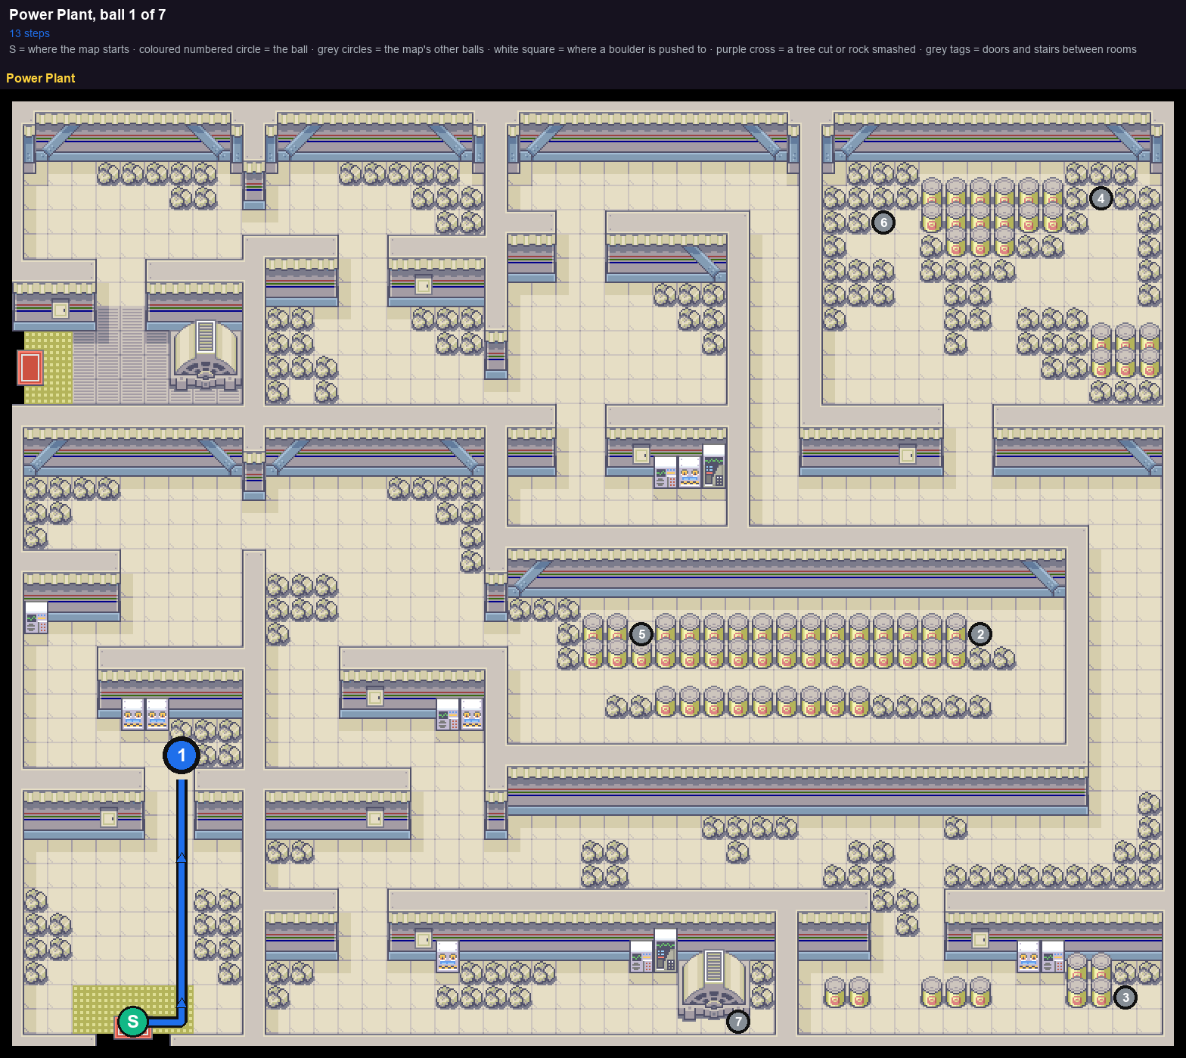The image size is (1186, 1058).
Task: Click the legend text "coloured numbered circle = the ball"
Action: coord(223,49)
